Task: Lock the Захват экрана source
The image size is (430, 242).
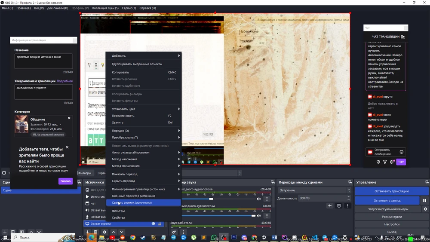Action: (x=160, y=224)
